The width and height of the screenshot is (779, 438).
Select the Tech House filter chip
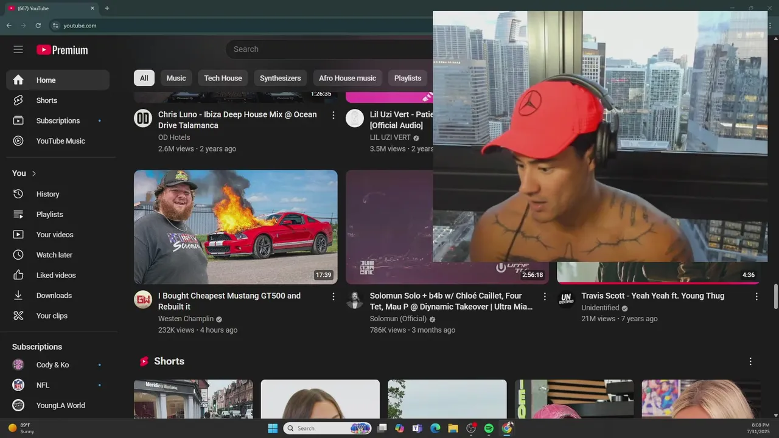coord(223,78)
